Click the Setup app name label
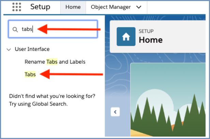The width and height of the screenshot is (210, 139). pos(40,7)
